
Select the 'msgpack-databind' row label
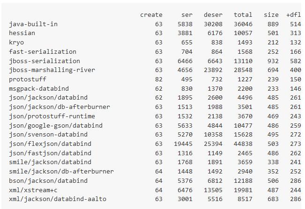39,88
